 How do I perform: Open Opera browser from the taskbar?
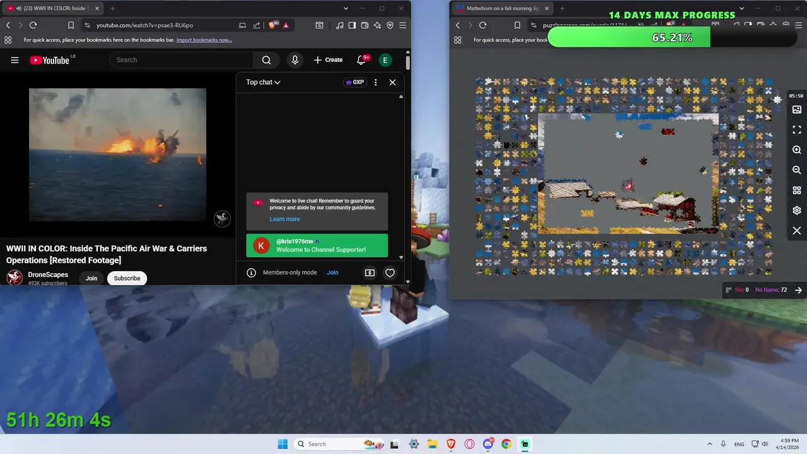click(470, 444)
